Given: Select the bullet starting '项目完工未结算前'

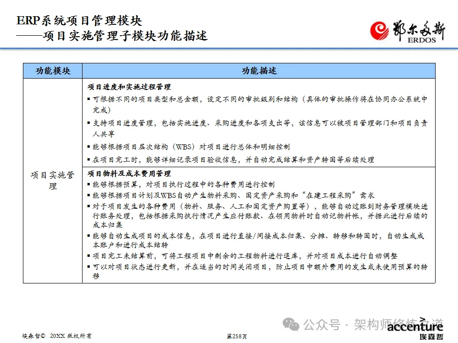Looking at the screenshot, I should point(242,256).
